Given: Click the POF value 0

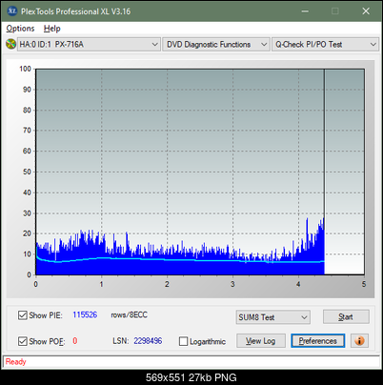Looking at the screenshot, I should pyautogui.click(x=75, y=341).
